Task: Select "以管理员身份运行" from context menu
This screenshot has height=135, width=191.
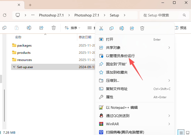Action: tap(120, 56)
